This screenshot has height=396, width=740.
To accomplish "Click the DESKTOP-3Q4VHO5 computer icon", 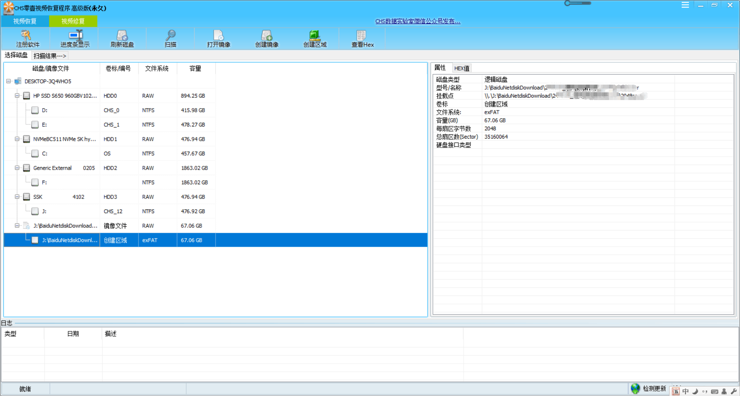I will pyautogui.click(x=18, y=81).
